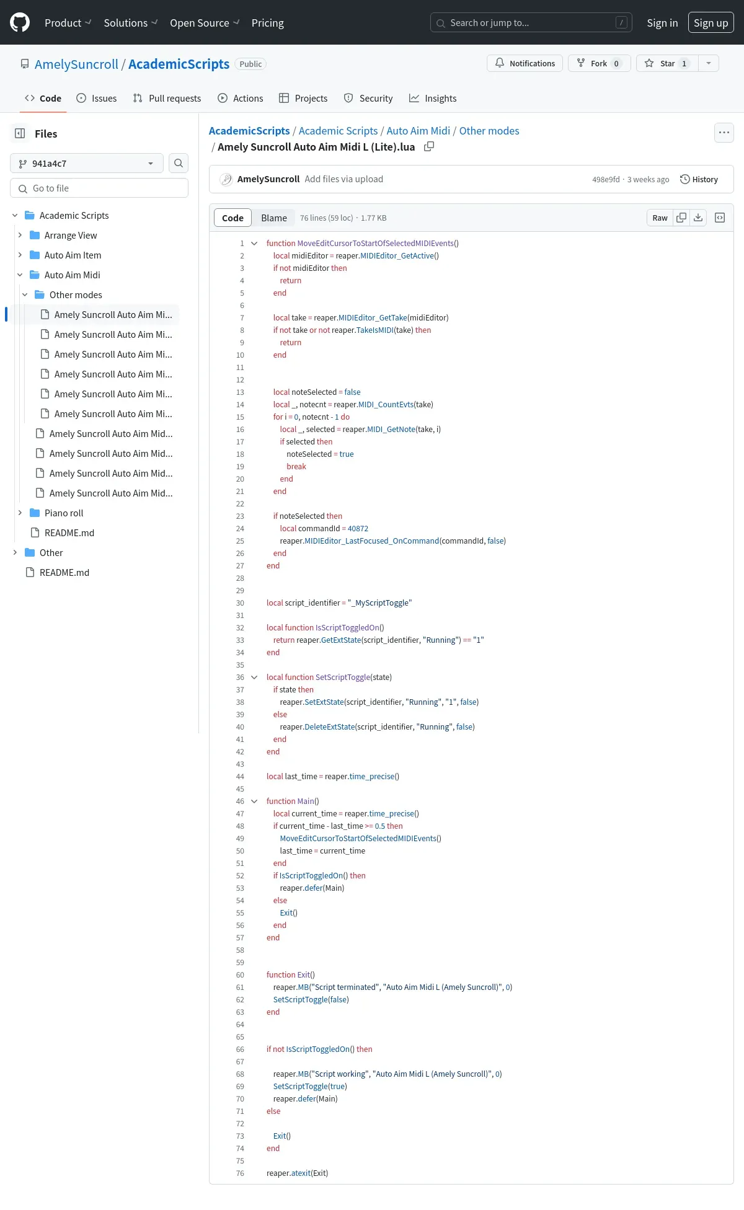Viewport: 744px width, 1210px height.
Task: Select line number 30
Action: [x=240, y=603]
